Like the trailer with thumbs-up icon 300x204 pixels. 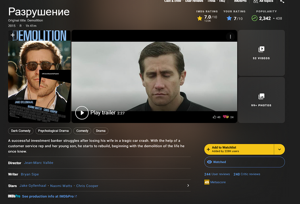[x=215, y=117]
